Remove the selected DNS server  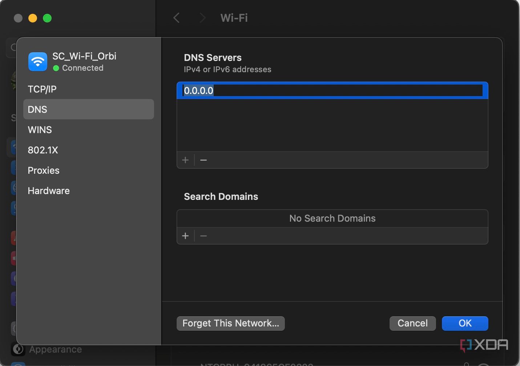pos(203,160)
